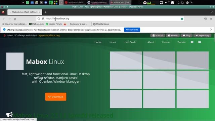
Task: Click the Manual button on the site
Action: (x=158, y=36)
